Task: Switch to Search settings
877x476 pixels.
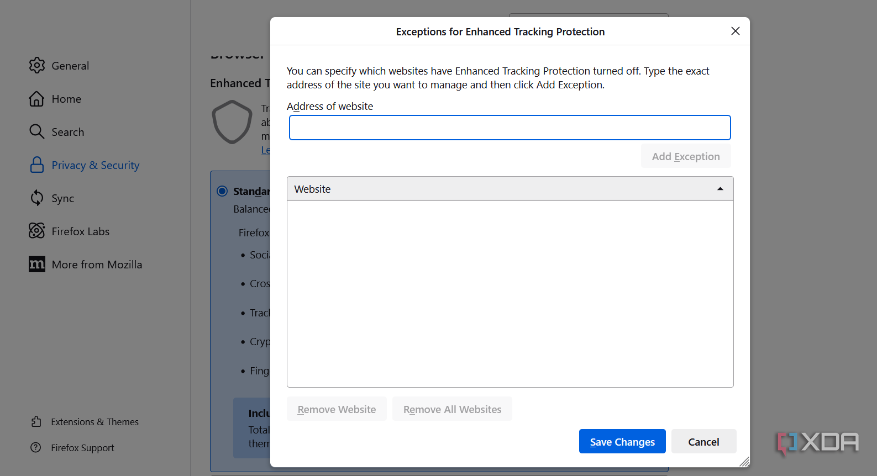Action: [x=68, y=132]
